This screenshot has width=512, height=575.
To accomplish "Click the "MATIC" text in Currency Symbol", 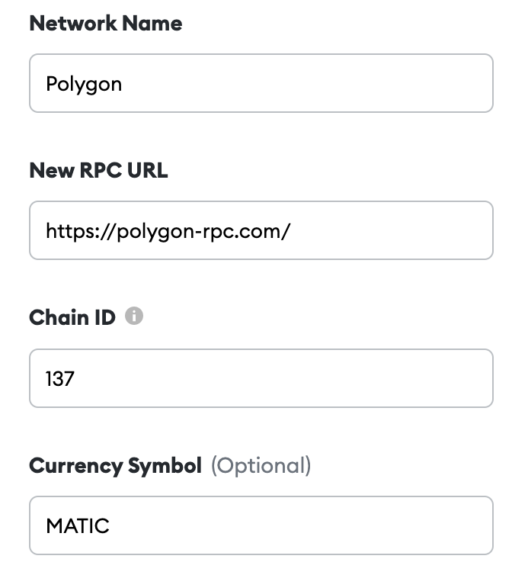I will pyautogui.click(x=78, y=525).
